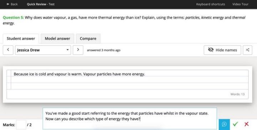Open the Jessica Drew student dropdown
This screenshot has height=130, width=257.
click(43, 50)
